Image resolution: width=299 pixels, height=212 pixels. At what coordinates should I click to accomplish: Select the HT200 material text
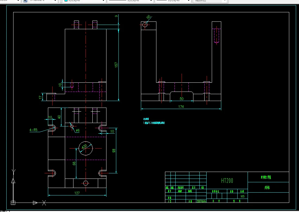coord(227,181)
